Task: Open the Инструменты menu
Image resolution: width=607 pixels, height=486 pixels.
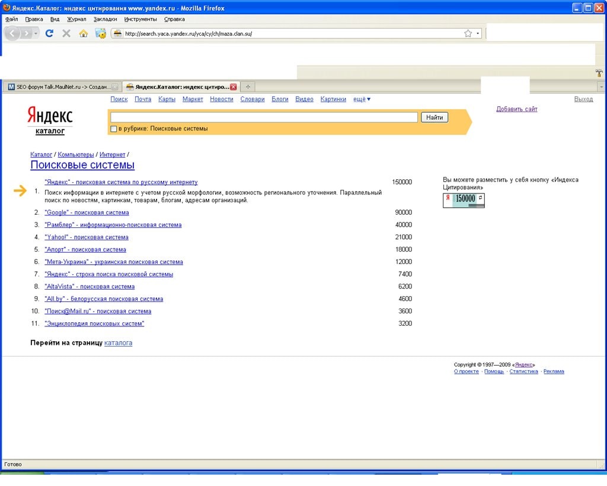Action: click(140, 19)
